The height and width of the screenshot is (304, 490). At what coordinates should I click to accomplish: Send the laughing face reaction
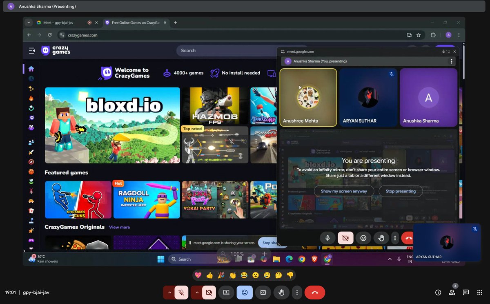pyautogui.click(x=244, y=275)
